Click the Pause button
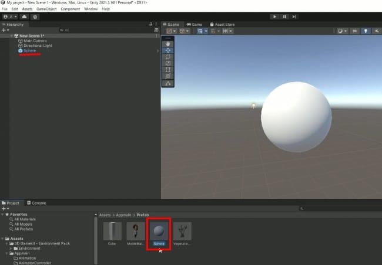382x265 pixels. coord(284,16)
